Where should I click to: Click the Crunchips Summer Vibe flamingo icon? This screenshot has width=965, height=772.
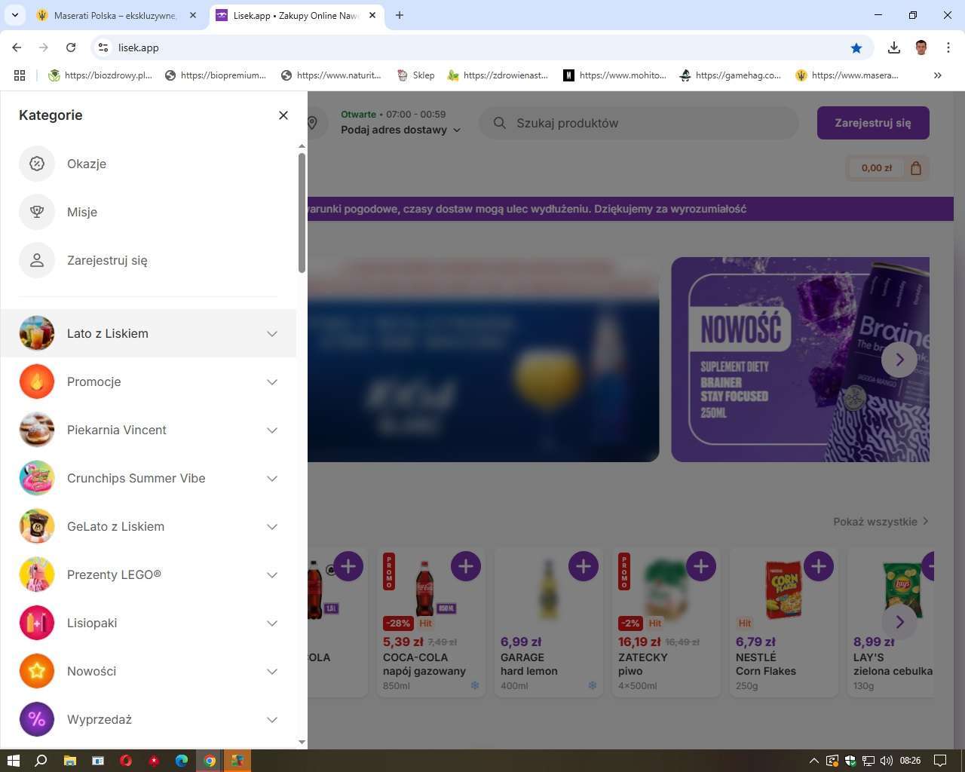pos(37,478)
